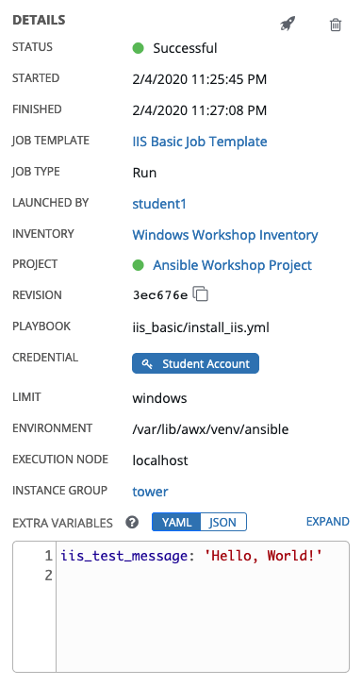Click job type value Run

144,173
